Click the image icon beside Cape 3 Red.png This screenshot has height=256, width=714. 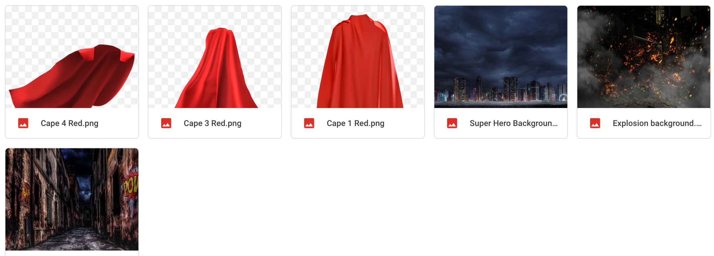tap(166, 123)
